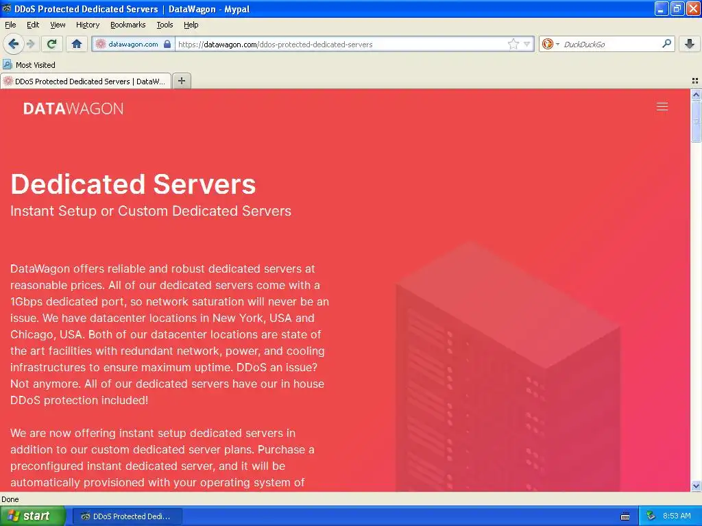Click the scrollbar down arrow
Viewport: 702px width, 526px height.
[x=696, y=486]
